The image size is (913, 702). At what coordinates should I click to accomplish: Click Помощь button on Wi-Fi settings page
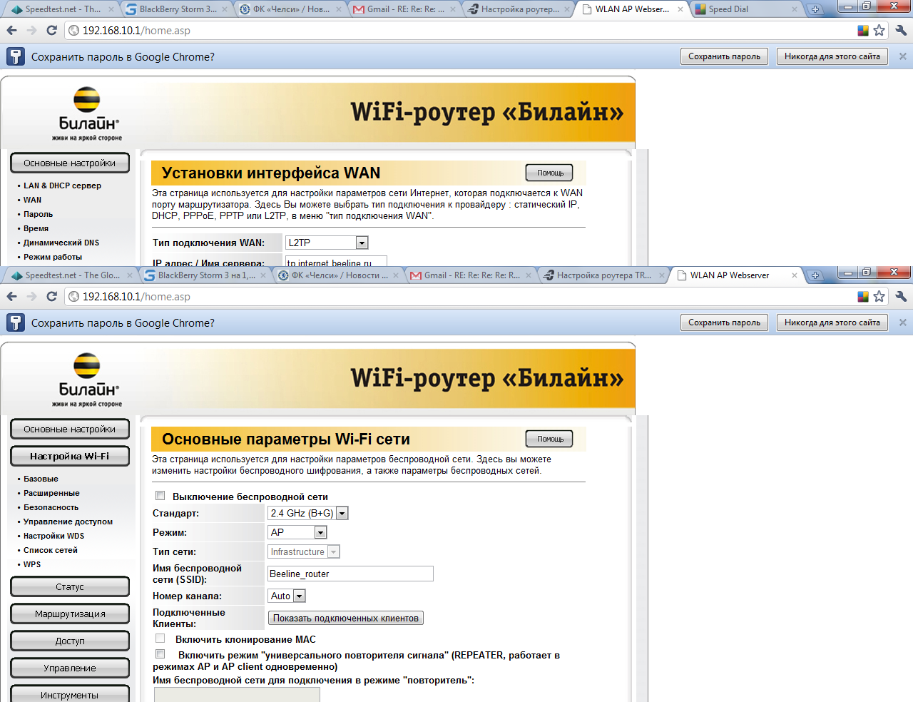(x=549, y=439)
